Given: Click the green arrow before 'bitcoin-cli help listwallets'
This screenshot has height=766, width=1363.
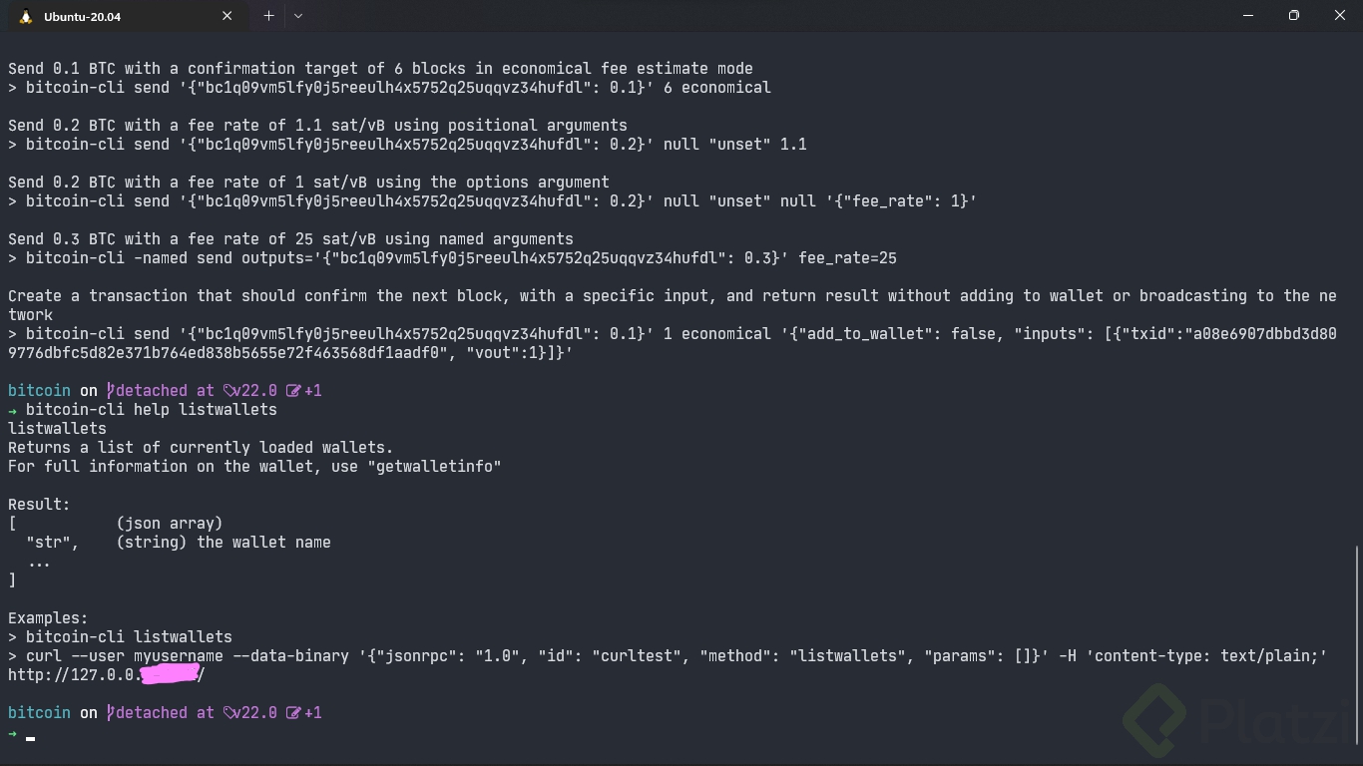Looking at the screenshot, I should [13, 410].
